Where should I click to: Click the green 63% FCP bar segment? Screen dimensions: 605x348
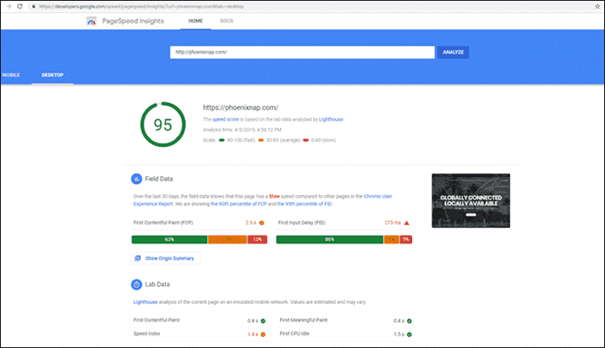point(169,239)
